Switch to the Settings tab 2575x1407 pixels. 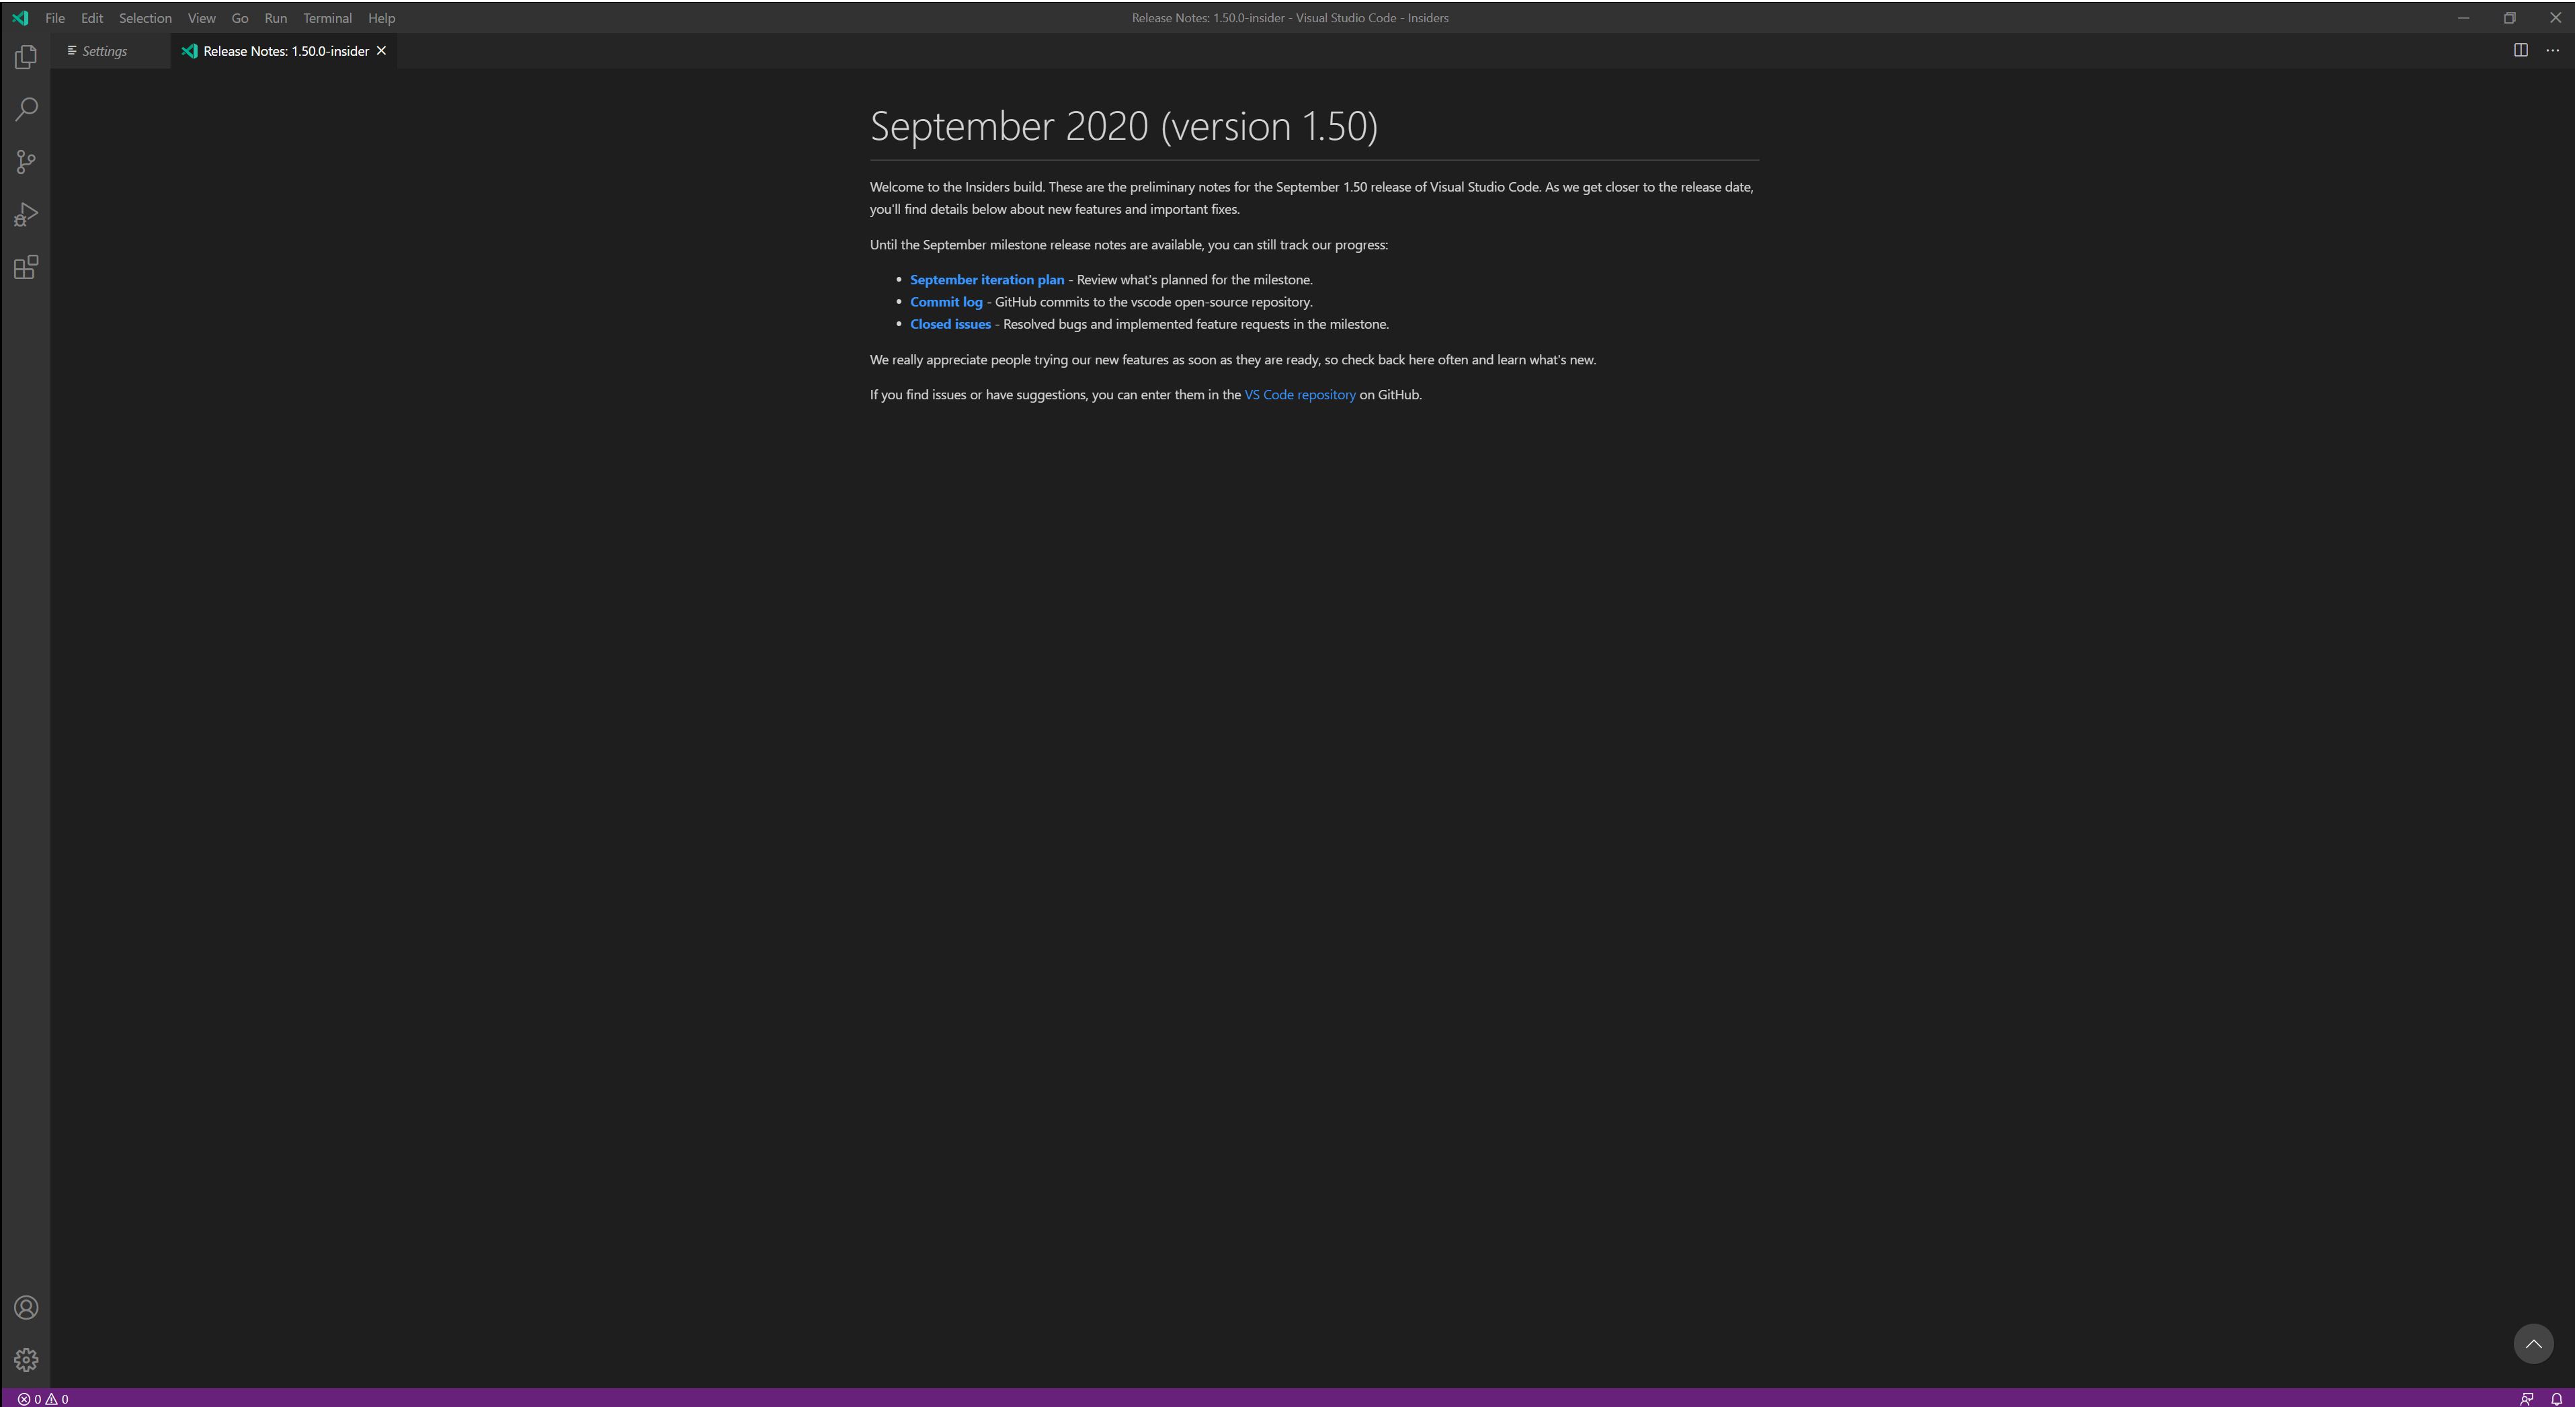104,50
